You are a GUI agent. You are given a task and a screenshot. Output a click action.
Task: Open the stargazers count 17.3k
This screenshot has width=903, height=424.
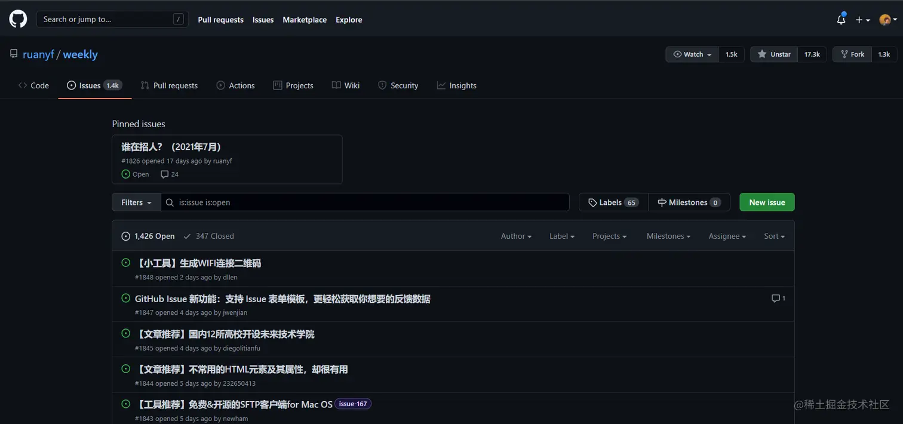pyautogui.click(x=812, y=54)
